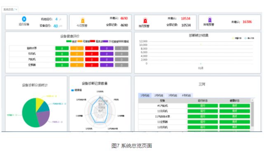
Task: Toggle the green 良好 legend entry
Action: [71, 41]
